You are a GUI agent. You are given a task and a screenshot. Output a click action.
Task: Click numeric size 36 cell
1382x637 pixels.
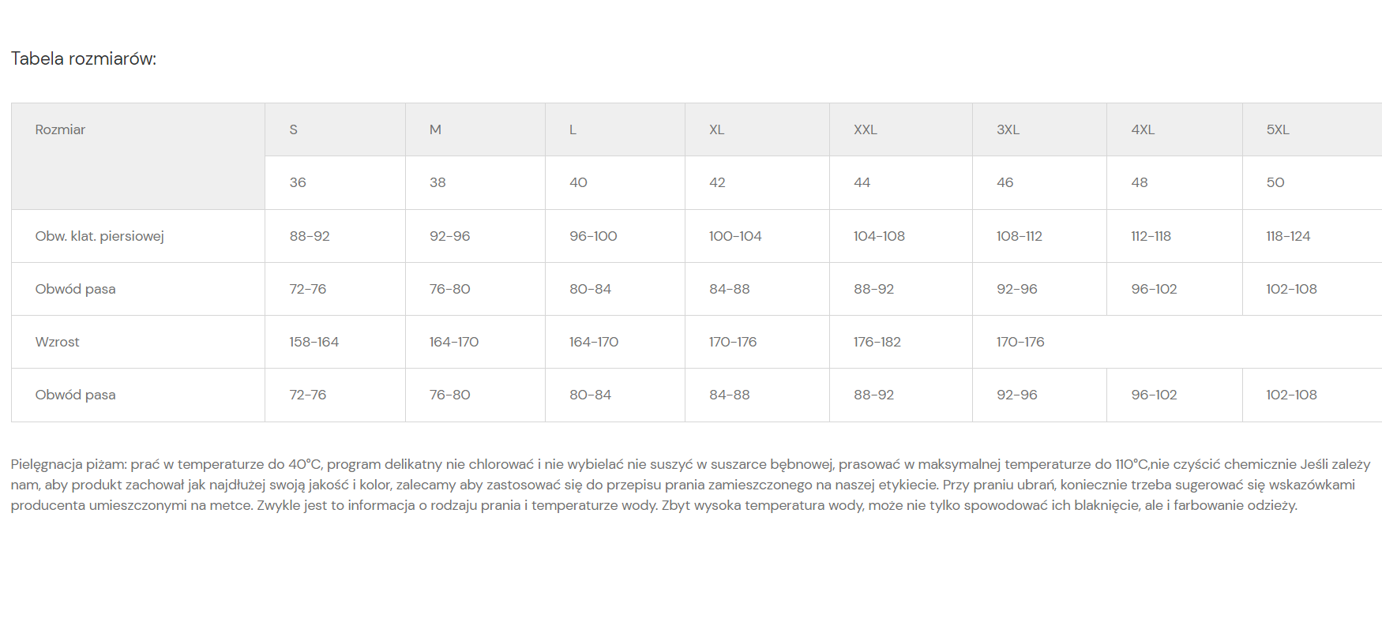[x=298, y=183]
